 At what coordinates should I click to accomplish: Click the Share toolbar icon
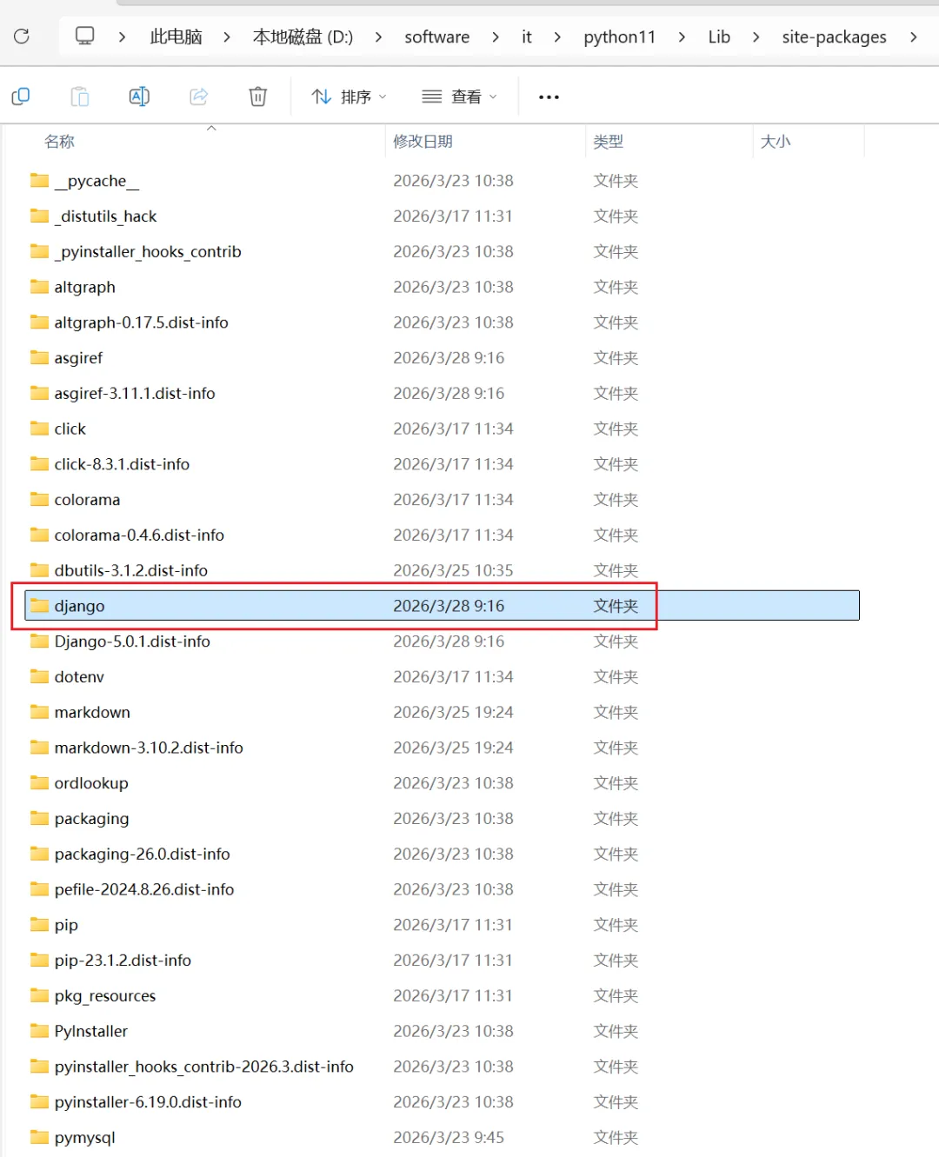(x=198, y=96)
